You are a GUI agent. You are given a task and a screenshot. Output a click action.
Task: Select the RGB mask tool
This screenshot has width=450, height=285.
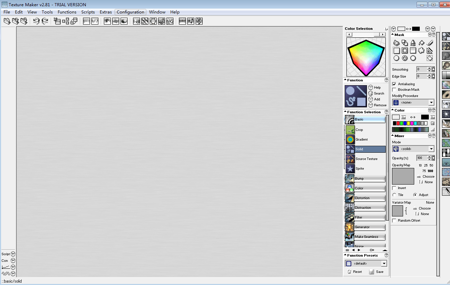click(413, 43)
